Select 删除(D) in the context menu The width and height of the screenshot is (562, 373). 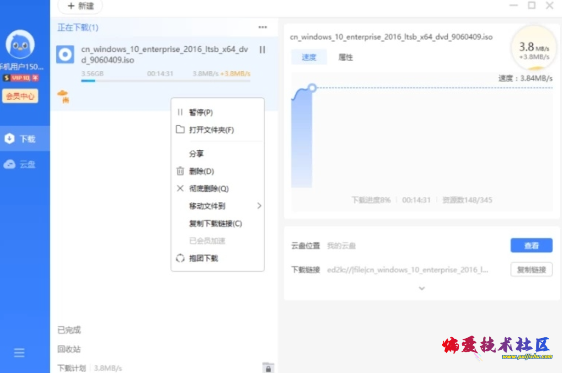coord(218,171)
